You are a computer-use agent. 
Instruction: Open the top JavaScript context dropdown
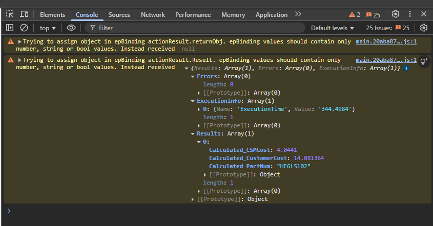(48, 28)
